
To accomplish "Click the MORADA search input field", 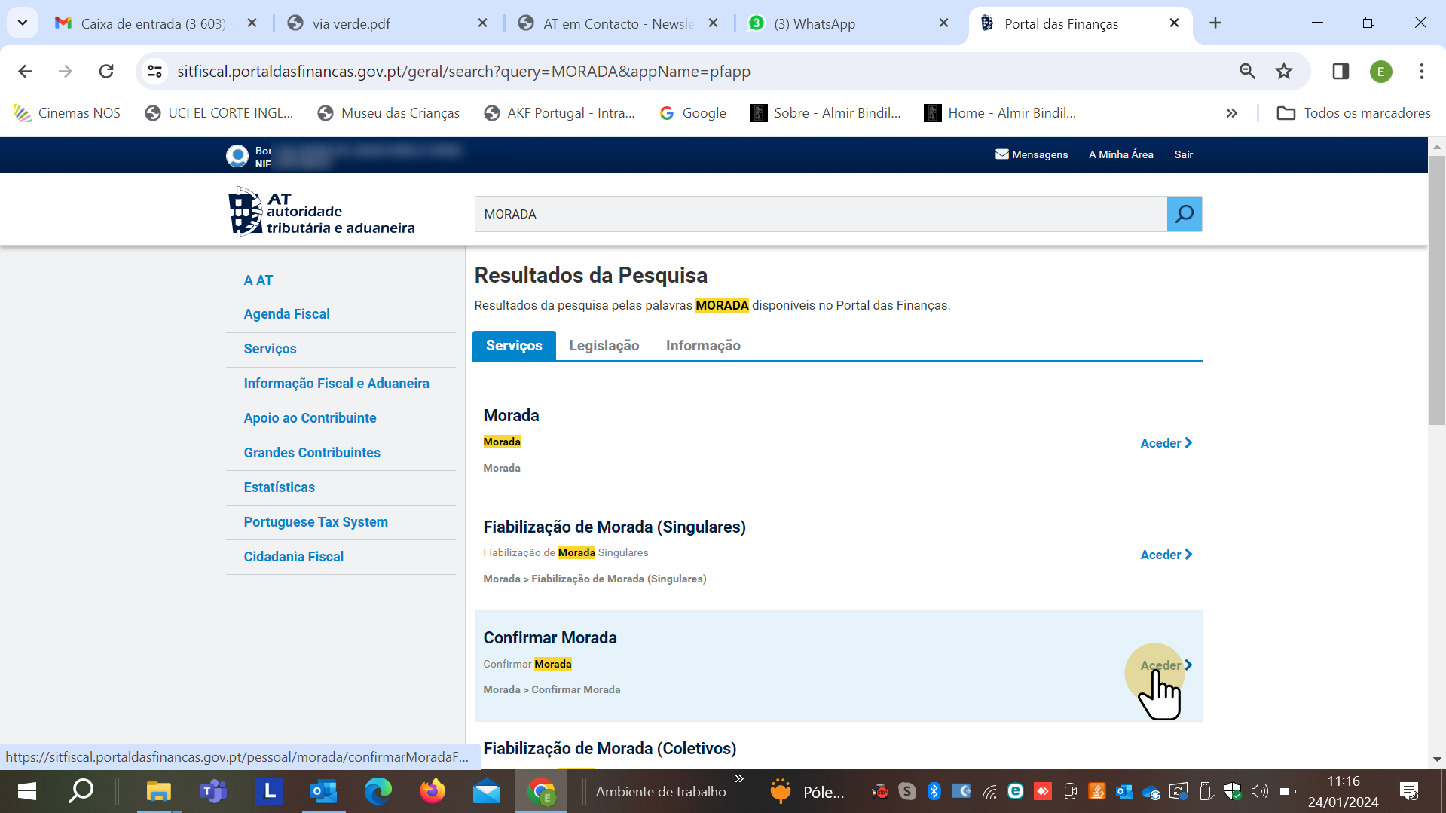I will click(x=820, y=214).
